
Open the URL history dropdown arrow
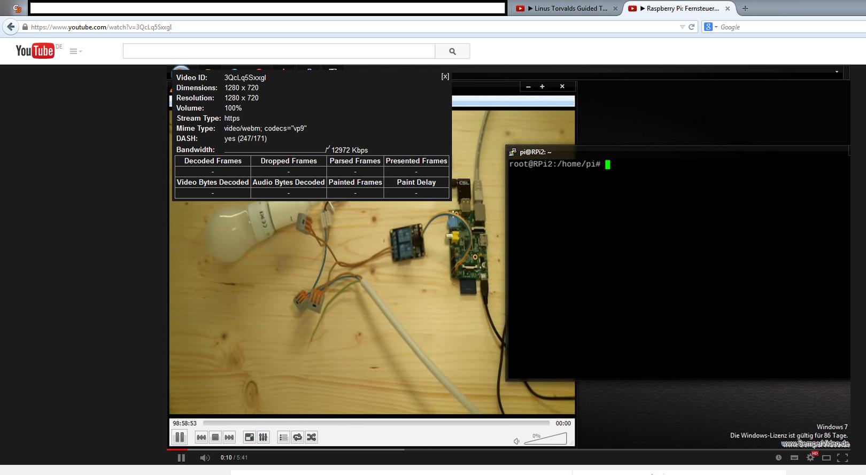tap(682, 27)
